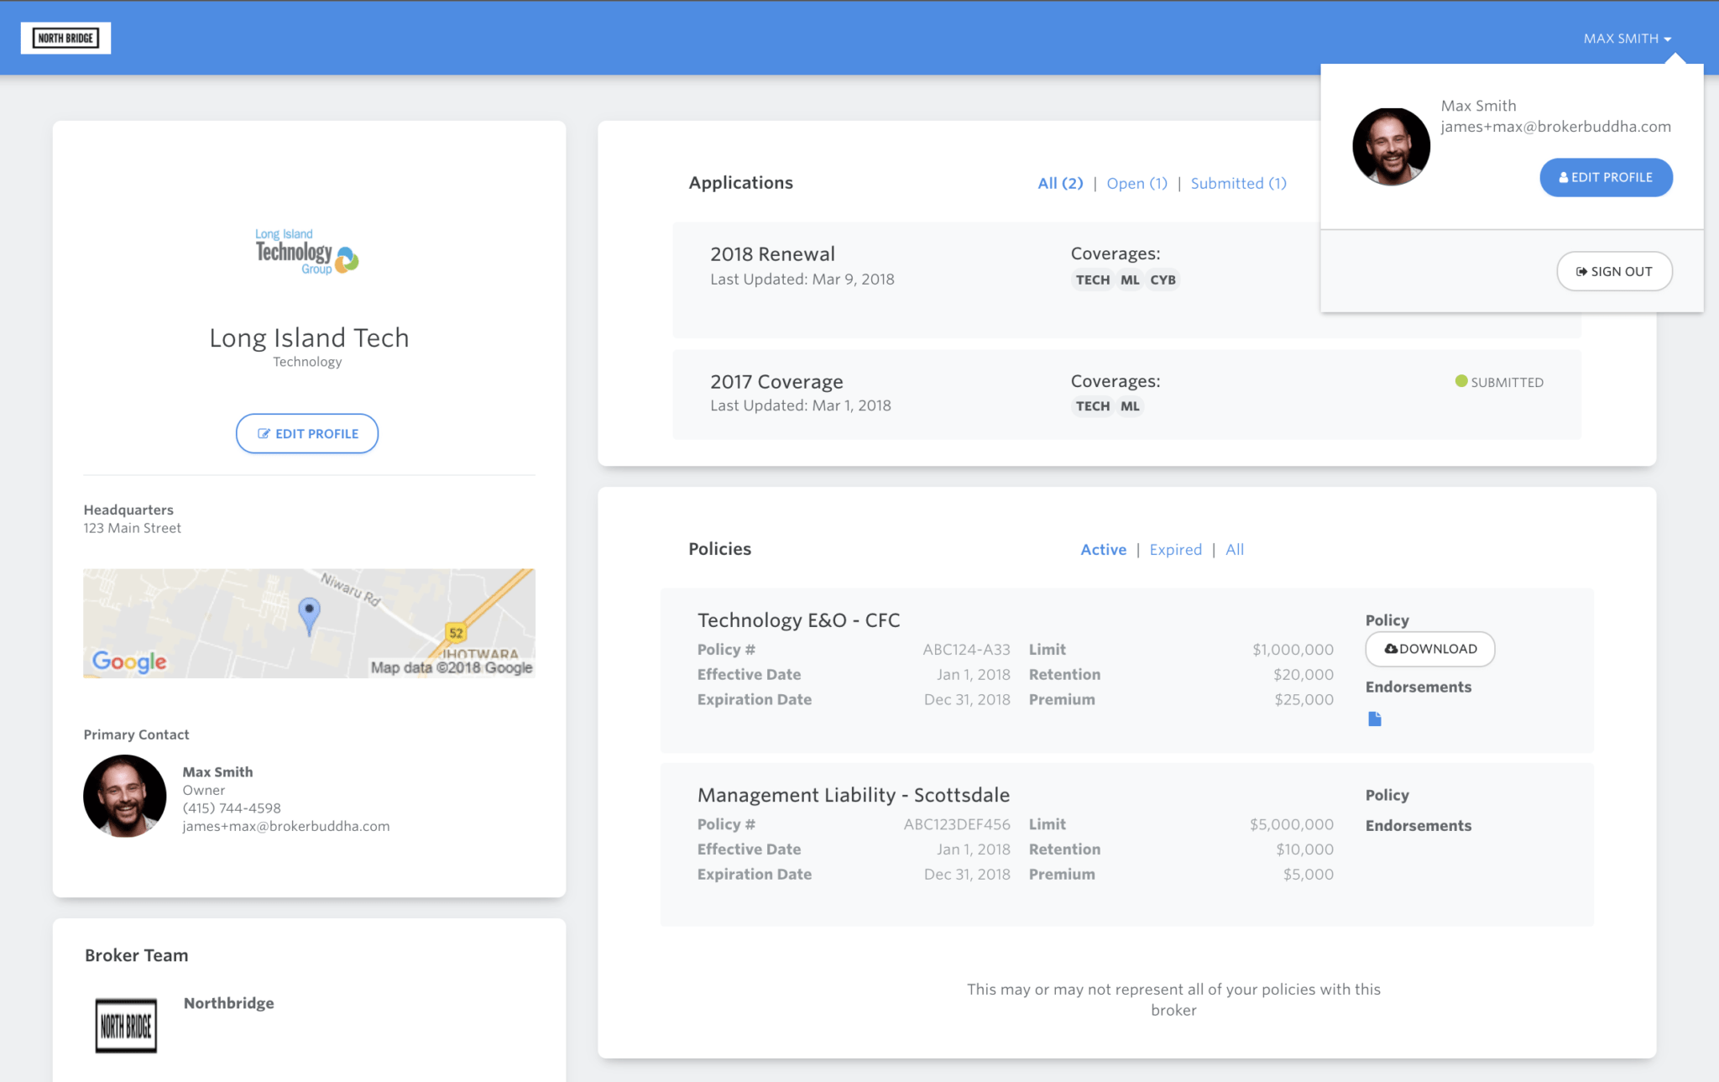The height and width of the screenshot is (1082, 1719).
Task: Click the SIGN OUT button
Action: pos(1614,271)
